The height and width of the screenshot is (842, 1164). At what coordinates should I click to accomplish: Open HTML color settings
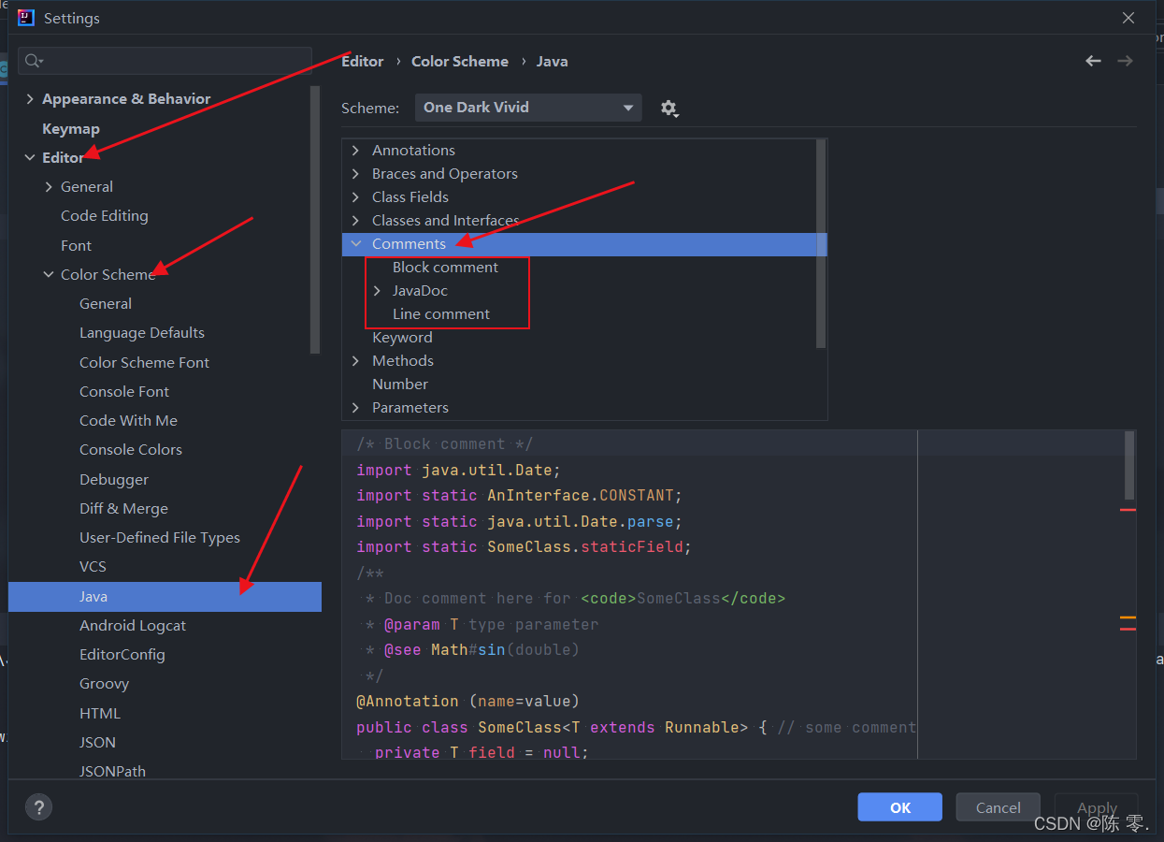point(100,714)
